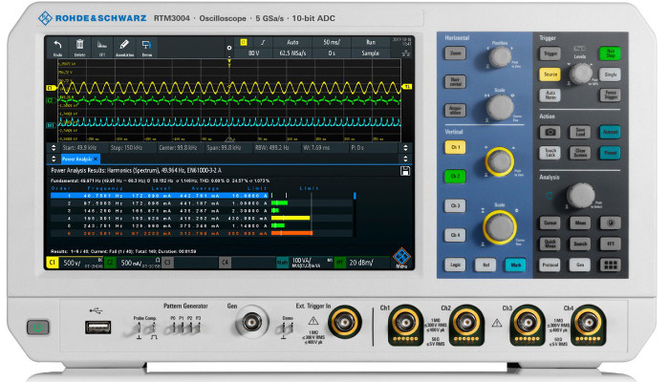Open the Annotation pencil tool
The height and width of the screenshot is (382, 669).
tap(123, 47)
